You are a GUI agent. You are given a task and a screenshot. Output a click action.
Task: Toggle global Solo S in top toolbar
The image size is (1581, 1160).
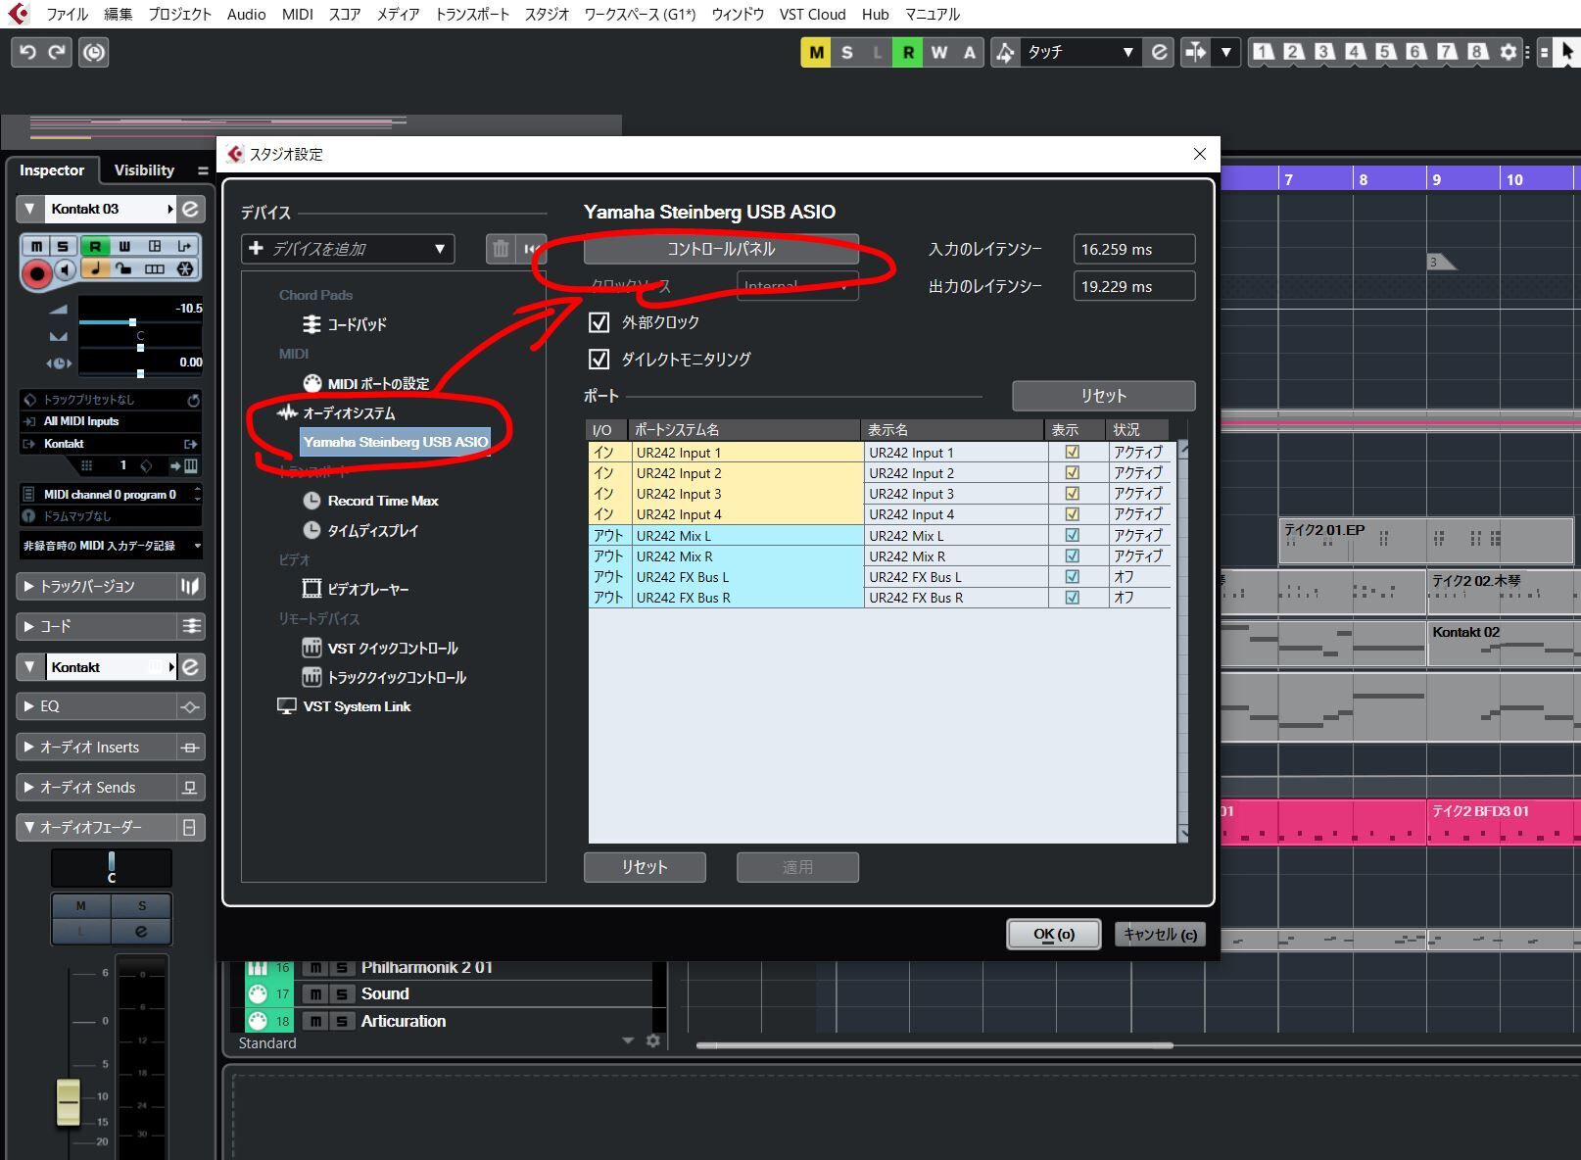[847, 53]
